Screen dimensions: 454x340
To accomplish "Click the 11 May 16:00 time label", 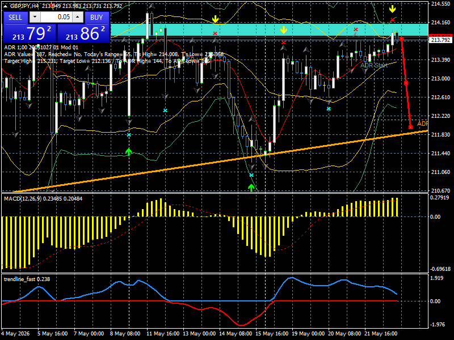I will [x=163, y=334].
